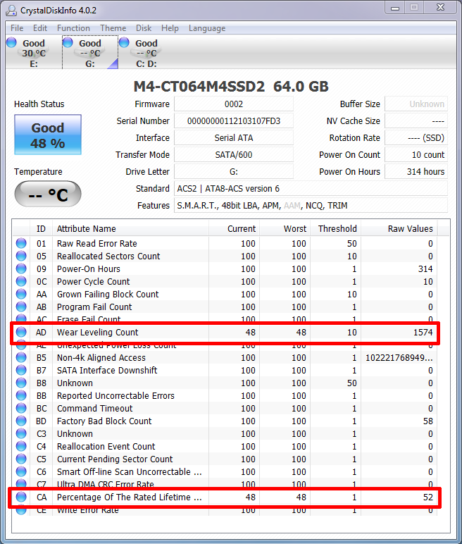Select the Wear Leveling Count attribute name
This screenshot has height=544, width=462.
(97, 333)
